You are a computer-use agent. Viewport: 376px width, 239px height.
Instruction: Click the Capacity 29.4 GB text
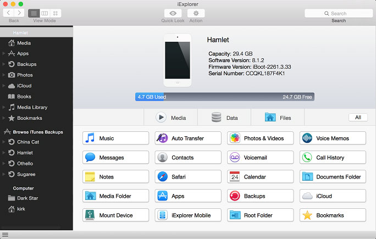tap(230, 54)
